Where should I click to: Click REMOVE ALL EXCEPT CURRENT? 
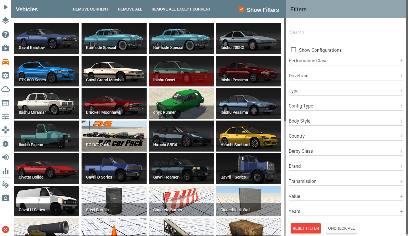[181, 9]
